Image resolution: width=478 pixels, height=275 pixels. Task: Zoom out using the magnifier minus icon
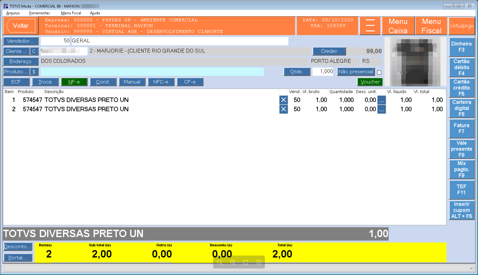(220, 262)
